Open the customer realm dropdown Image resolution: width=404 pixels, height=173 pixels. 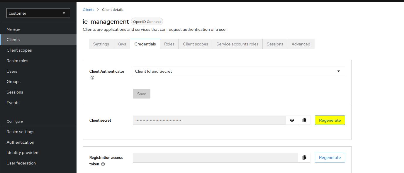pyautogui.click(x=38, y=13)
